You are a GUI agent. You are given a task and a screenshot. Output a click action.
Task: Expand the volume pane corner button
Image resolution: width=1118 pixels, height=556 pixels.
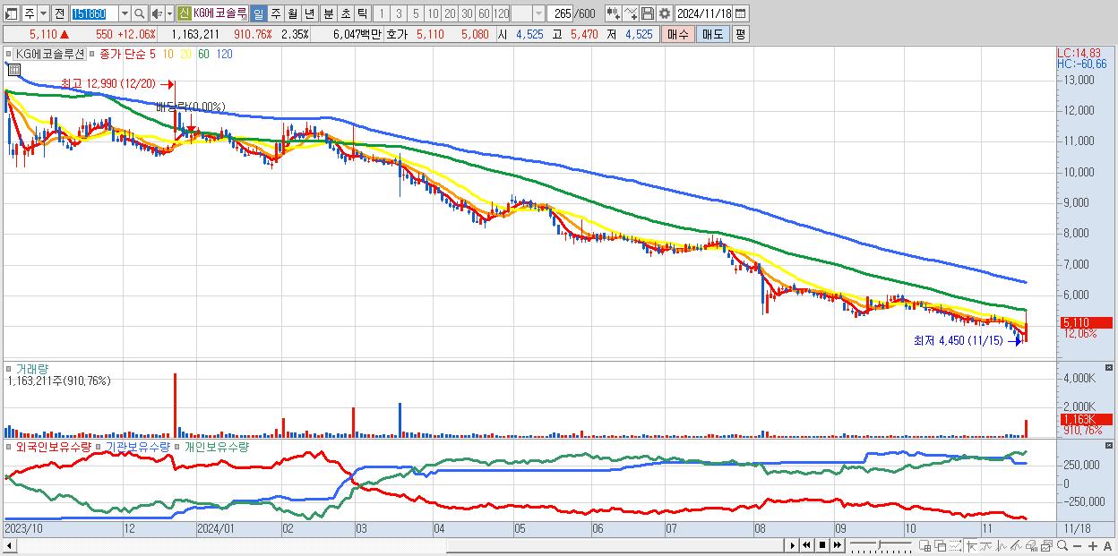pos(1111,367)
